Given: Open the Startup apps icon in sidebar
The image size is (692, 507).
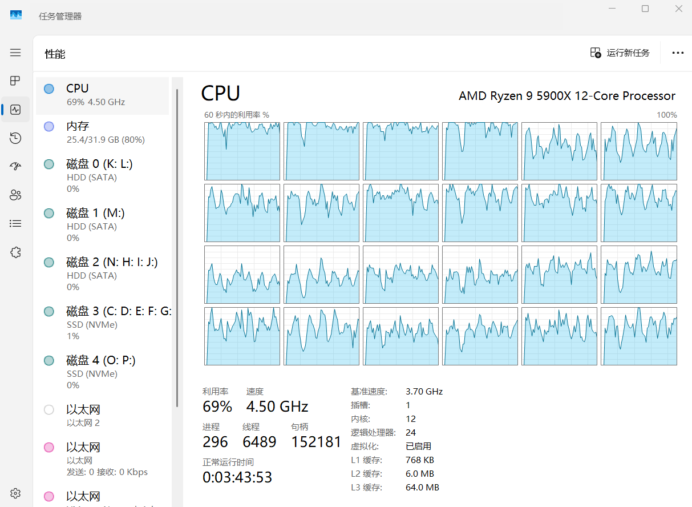Looking at the screenshot, I should (x=15, y=166).
